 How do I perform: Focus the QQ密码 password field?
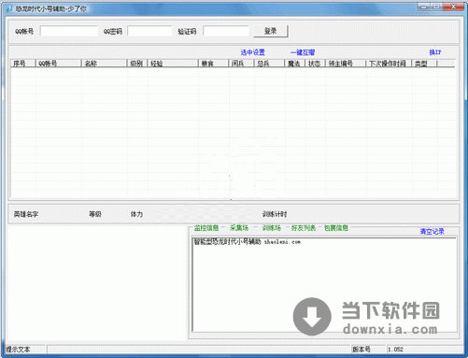point(149,31)
